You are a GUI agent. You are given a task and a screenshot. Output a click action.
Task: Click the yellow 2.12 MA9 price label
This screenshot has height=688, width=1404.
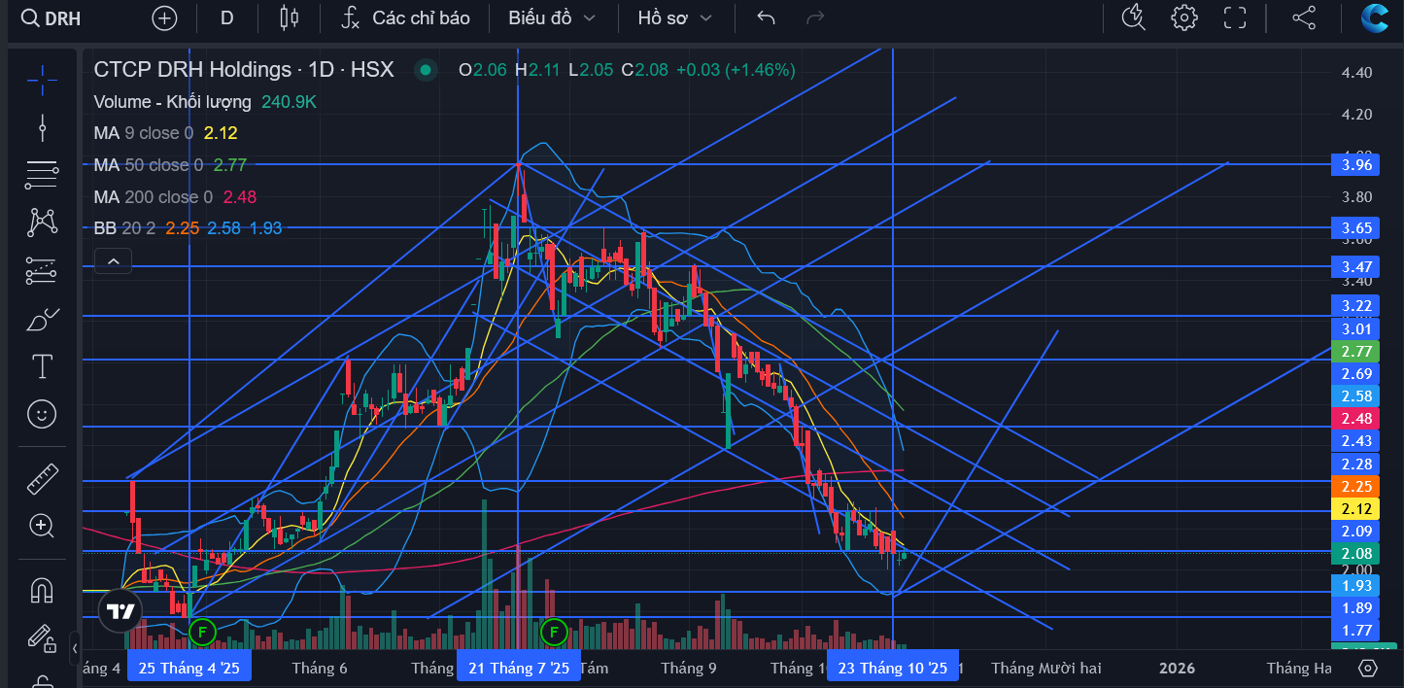point(1356,509)
